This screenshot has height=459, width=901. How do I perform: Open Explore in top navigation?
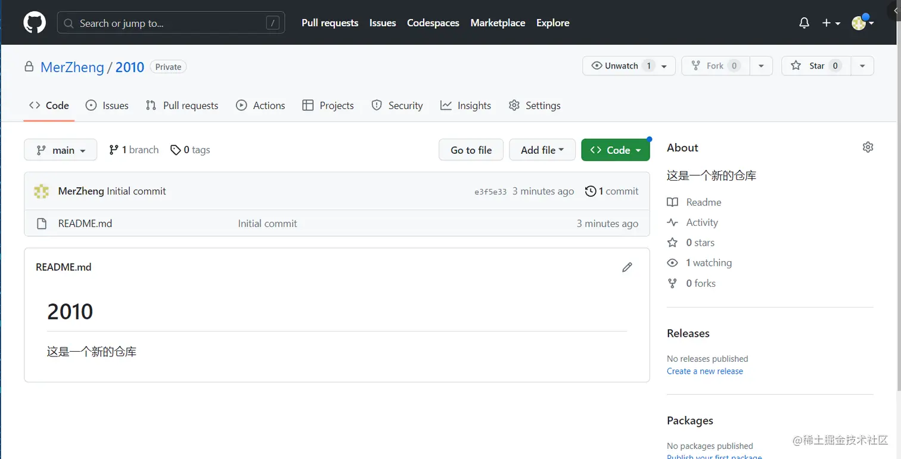tap(553, 23)
